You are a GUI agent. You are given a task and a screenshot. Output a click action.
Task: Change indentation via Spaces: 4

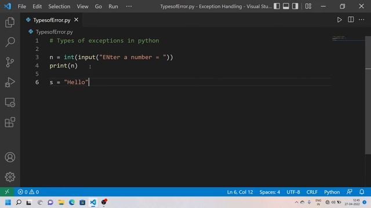click(270, 192)
